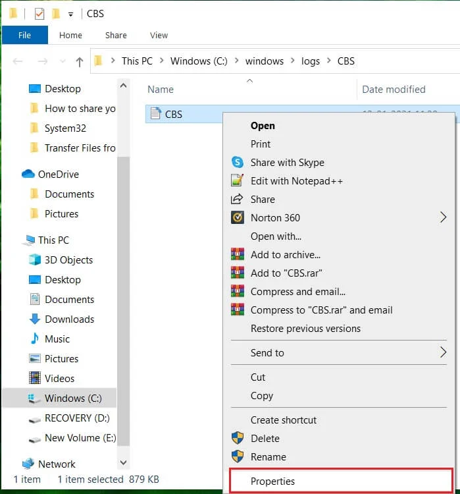Click the Network icon in sidebar
460x494 pixels.
(28, 464)
